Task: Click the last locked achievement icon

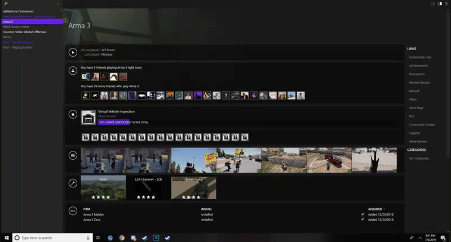Action: (245, 137)
